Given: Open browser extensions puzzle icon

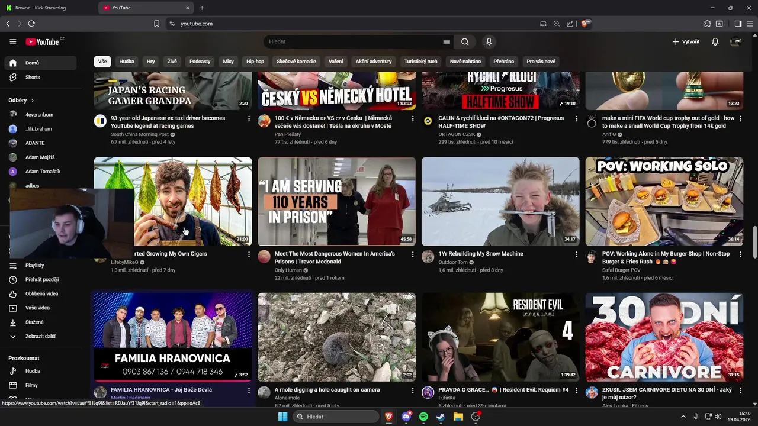Looking at the screenshot, I should pyautogui.click(x=707, y=24).
